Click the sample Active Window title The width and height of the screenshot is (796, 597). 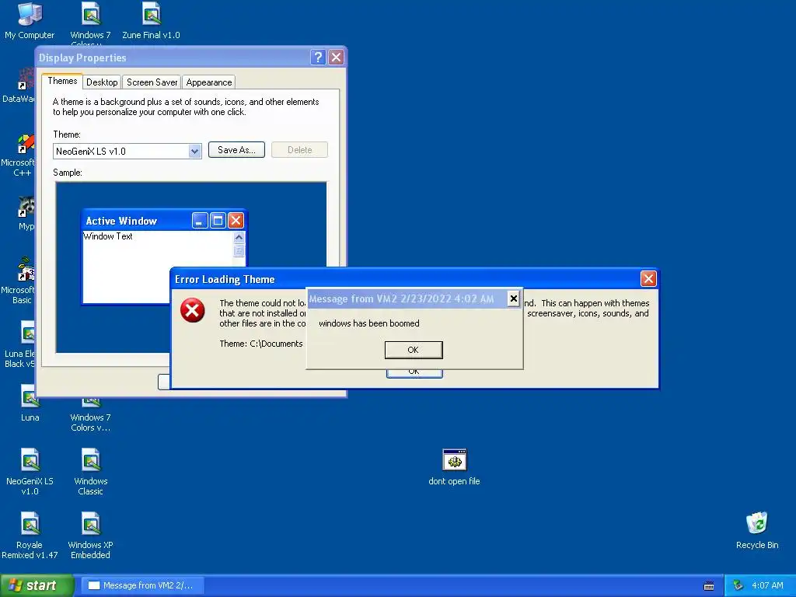[x=121, y=221]
